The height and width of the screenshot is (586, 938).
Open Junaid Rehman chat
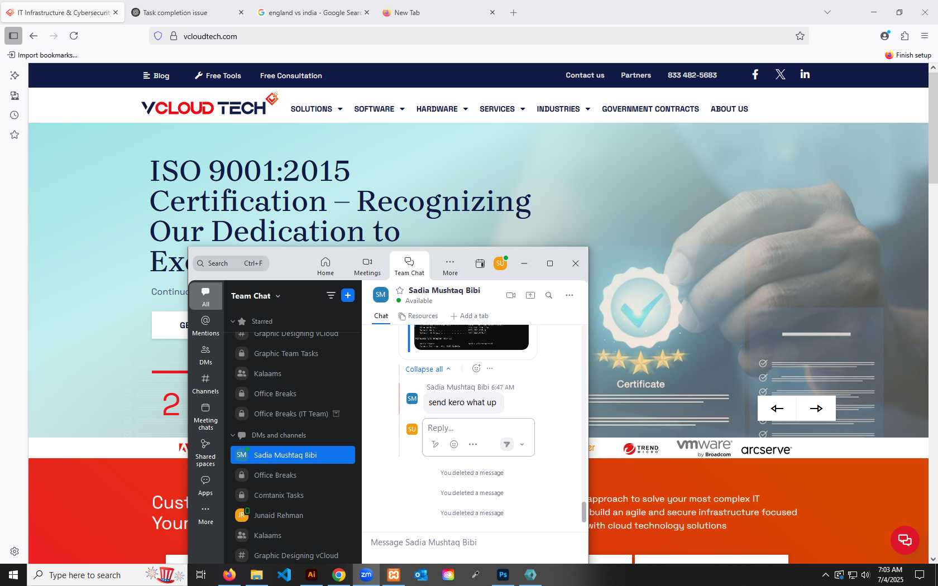[293, 515]
